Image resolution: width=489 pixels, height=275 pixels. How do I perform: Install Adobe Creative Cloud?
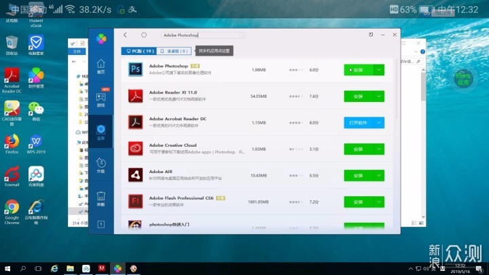(x=359, y=149)
